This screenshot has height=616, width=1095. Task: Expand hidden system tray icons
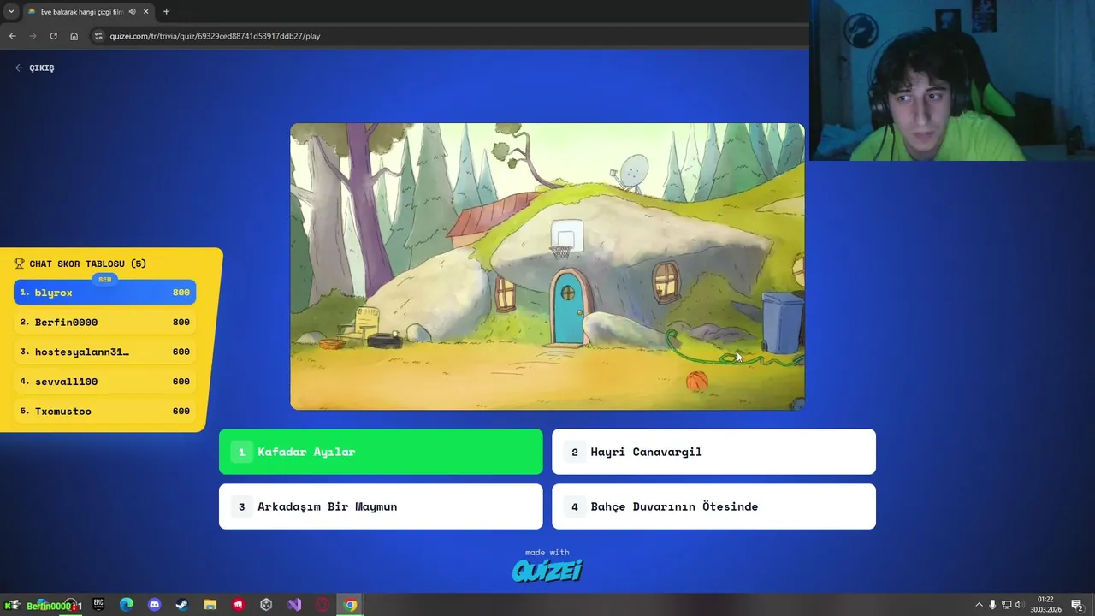979,605
